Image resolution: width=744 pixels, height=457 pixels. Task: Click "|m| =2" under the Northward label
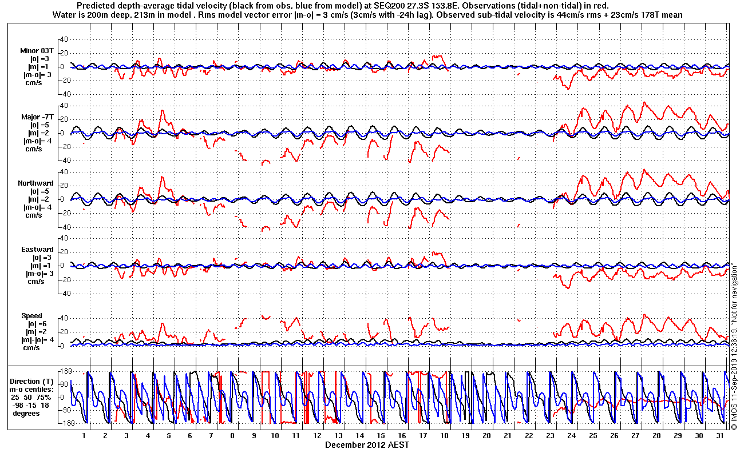(40, 199)
